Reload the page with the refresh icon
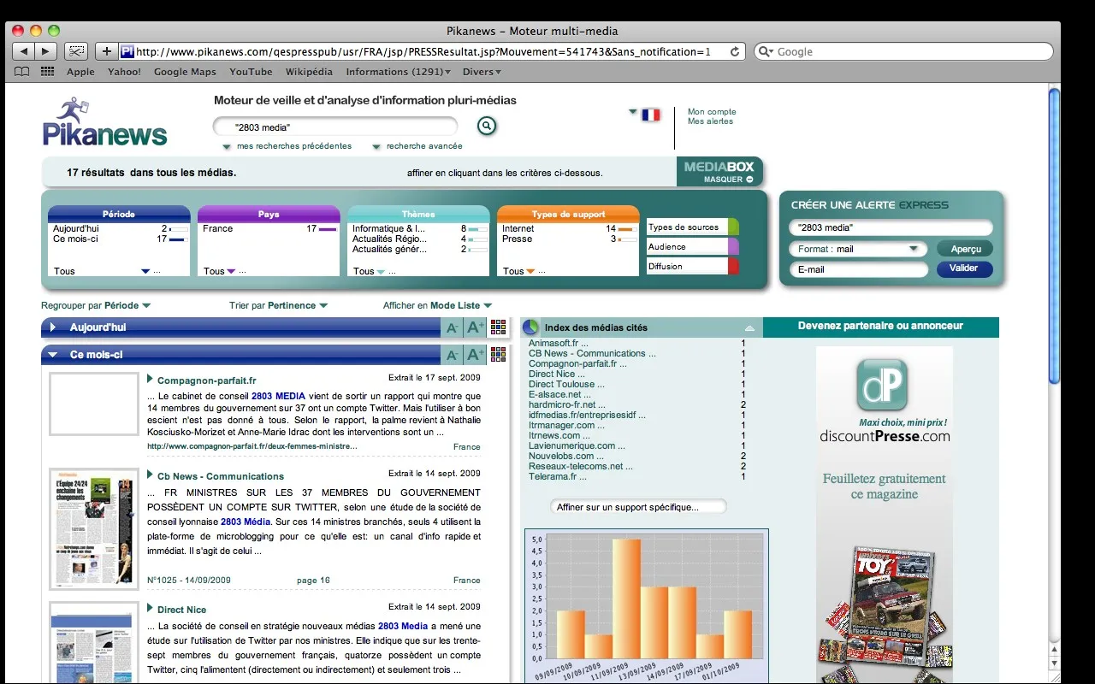Screen dimensions: 1095x684 pyautogui.click(x=734, y=51)
